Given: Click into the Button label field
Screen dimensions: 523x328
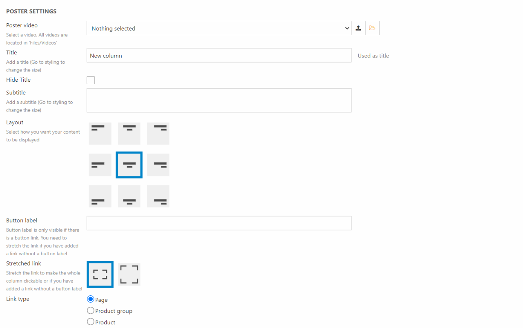Looking at the screenshot, I should coord(219,223).
